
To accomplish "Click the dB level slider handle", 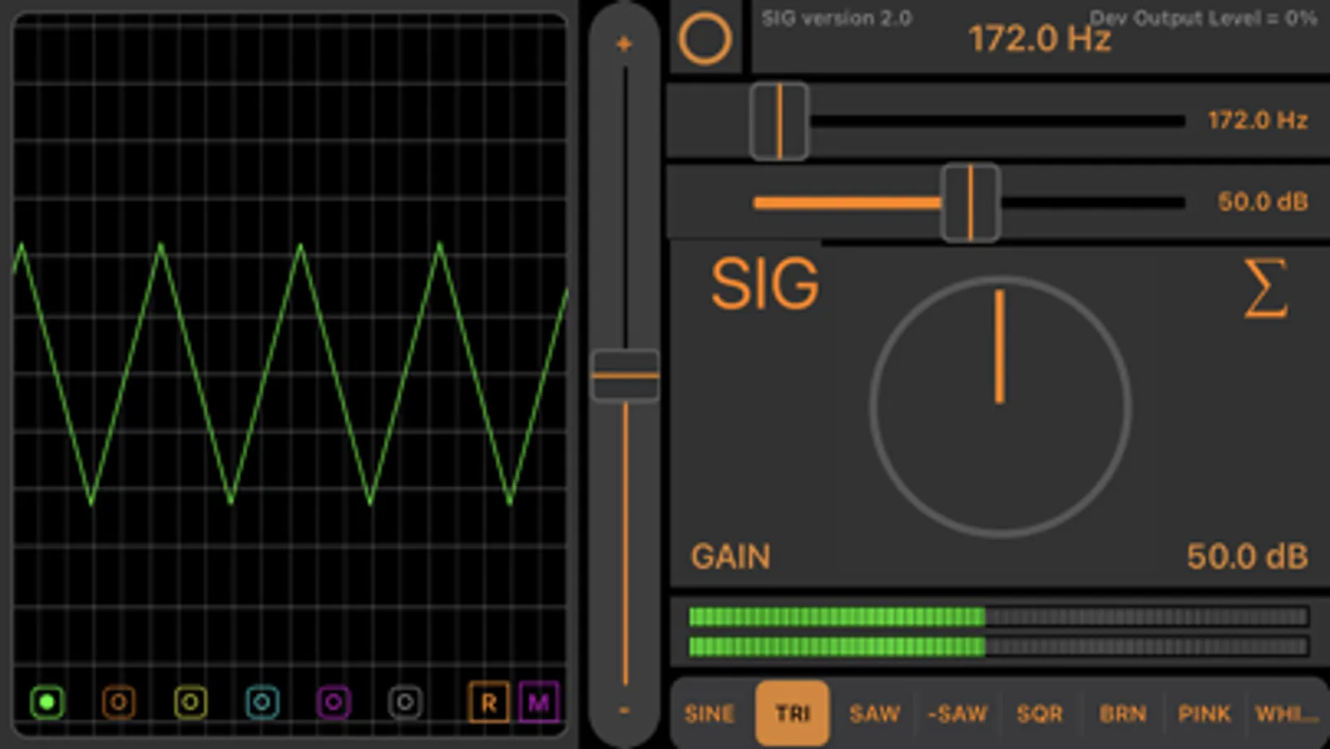I will point(970,202).
